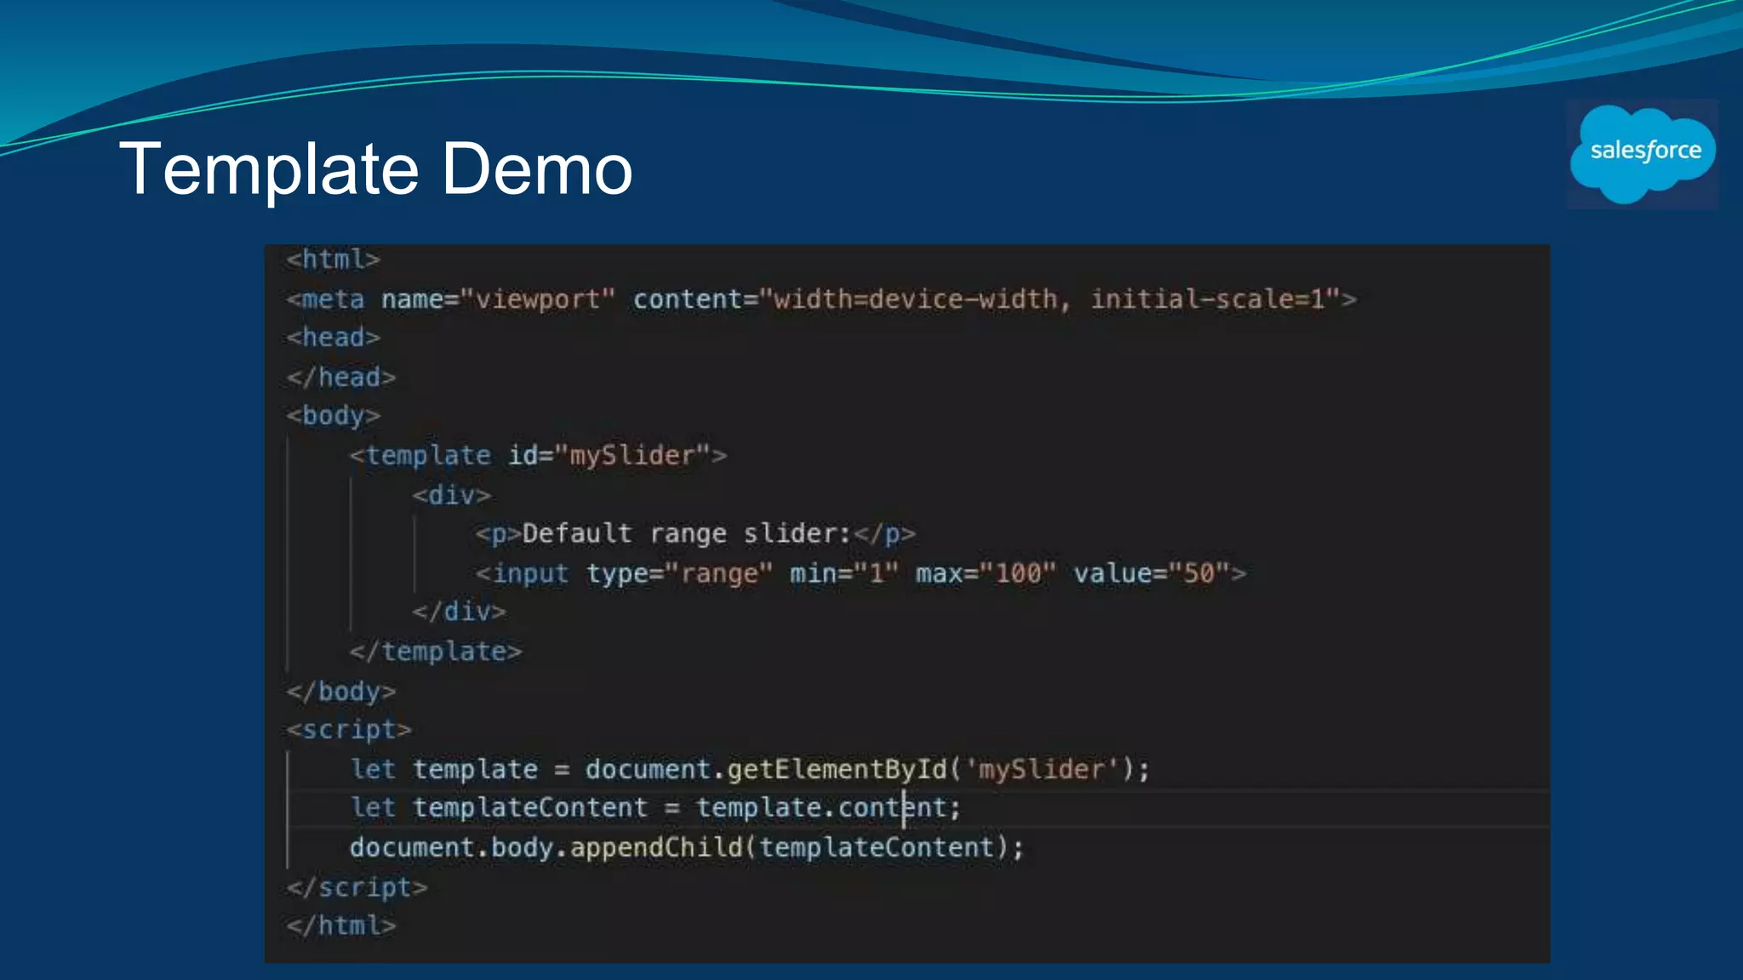The width and height of the screenshot is (1743, 980).
Task: Click the "Default range slider:" paragraph line
Action: (695, 534)
